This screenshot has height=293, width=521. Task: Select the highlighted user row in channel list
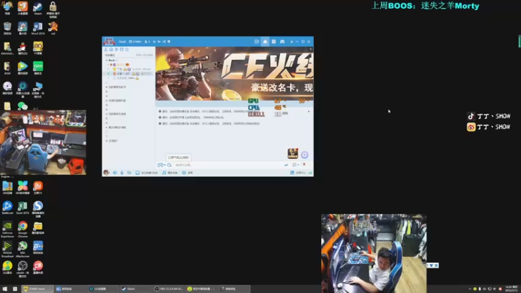pyautogui.click(x=129, y=74)
